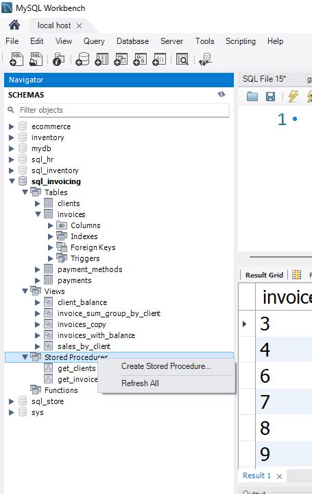Choose Create Stored Procedure from context menu
This screenshot has height=494, width=312.
pyautogui.click(x=166, y=366)
